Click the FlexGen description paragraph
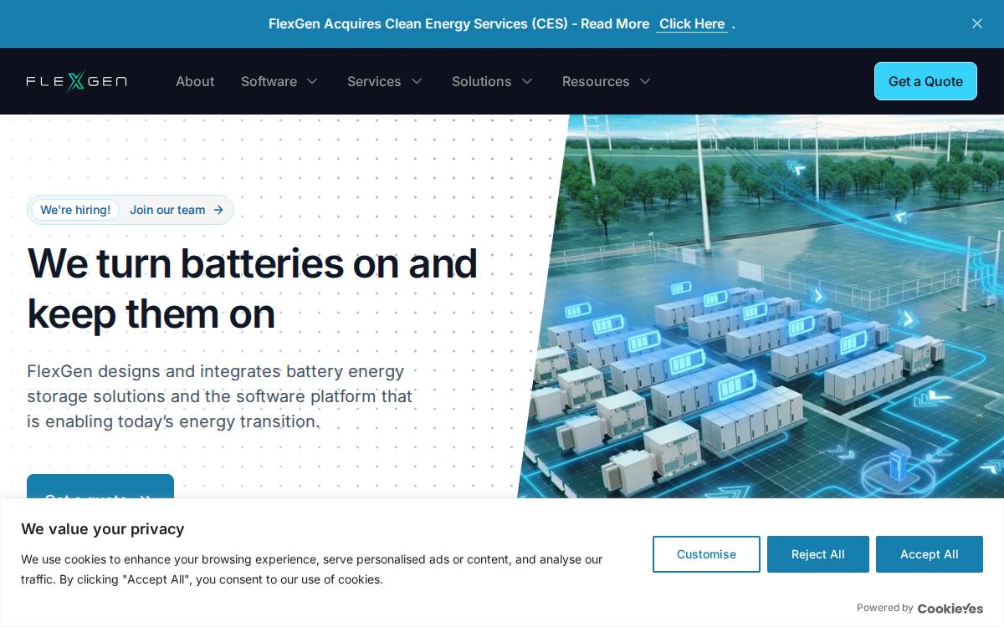The height and width of the screenshot is (627, 1004). [x=219, y=396]
